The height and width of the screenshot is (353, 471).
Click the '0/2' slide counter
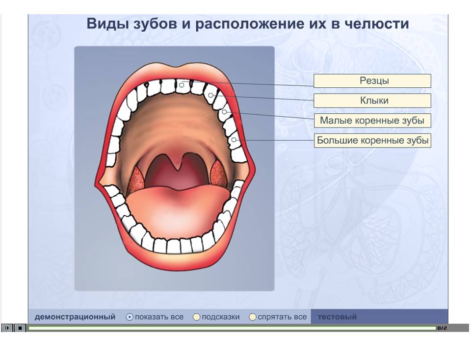click(x=442, y=328)
